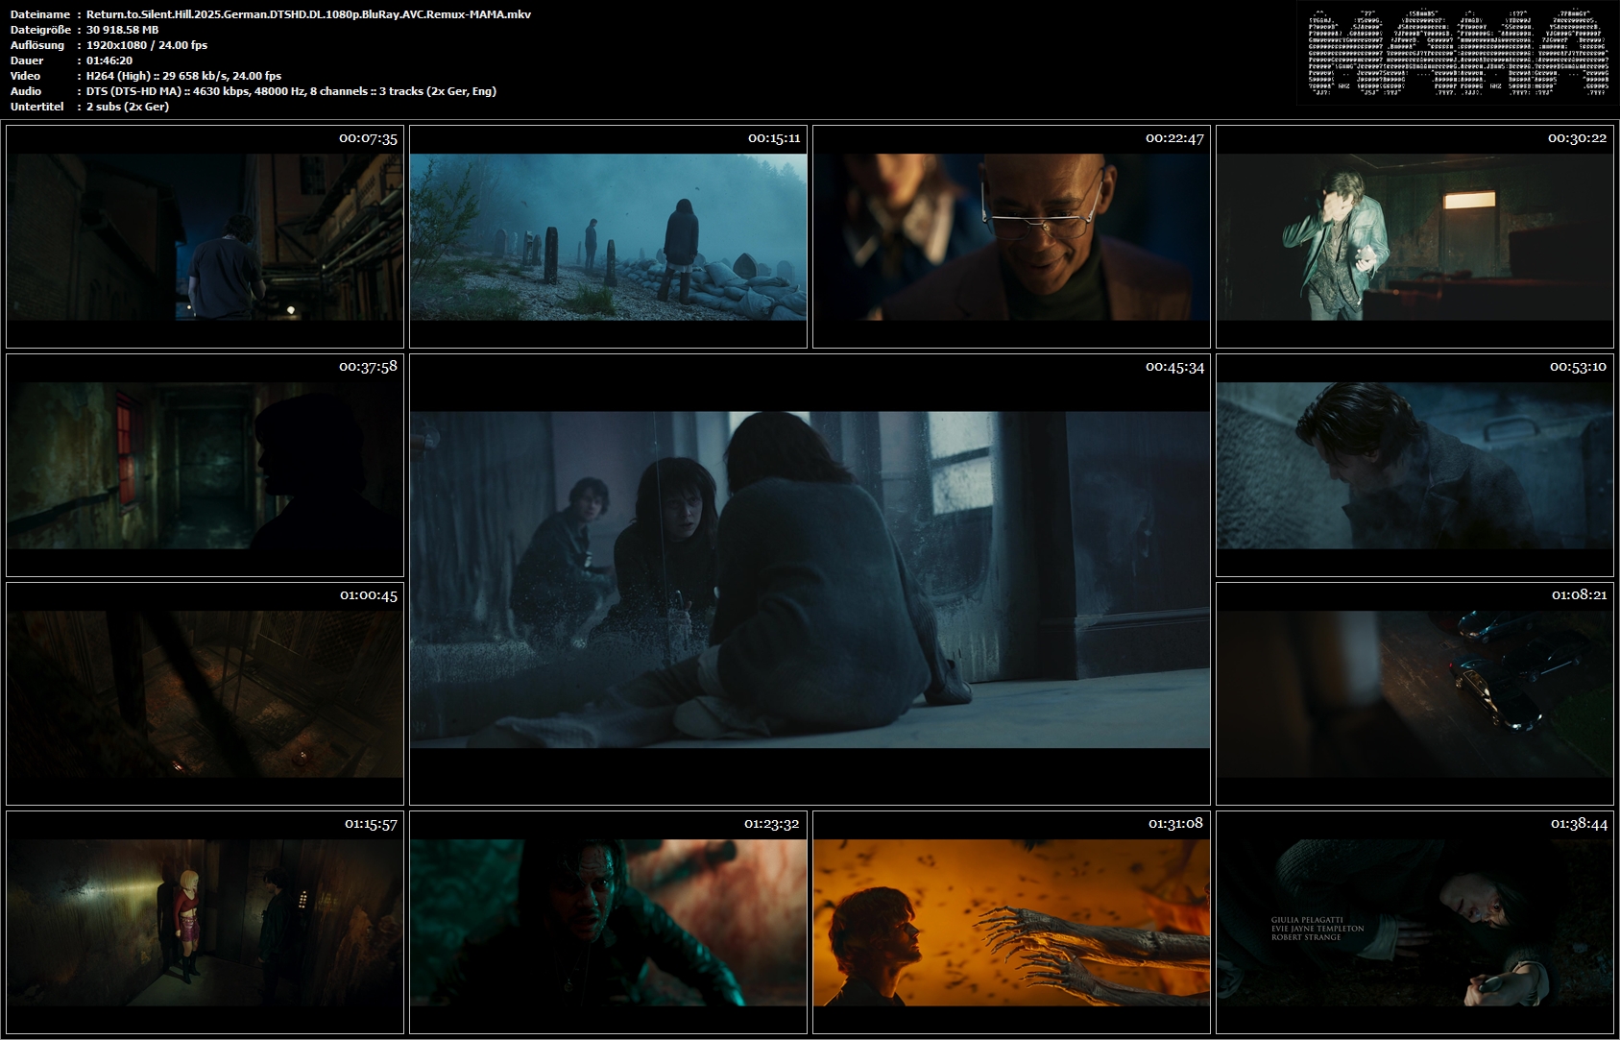1620x1040 pixels.
Task: Click the credits frame at 01:38:44
Action: coord(1414,922)
